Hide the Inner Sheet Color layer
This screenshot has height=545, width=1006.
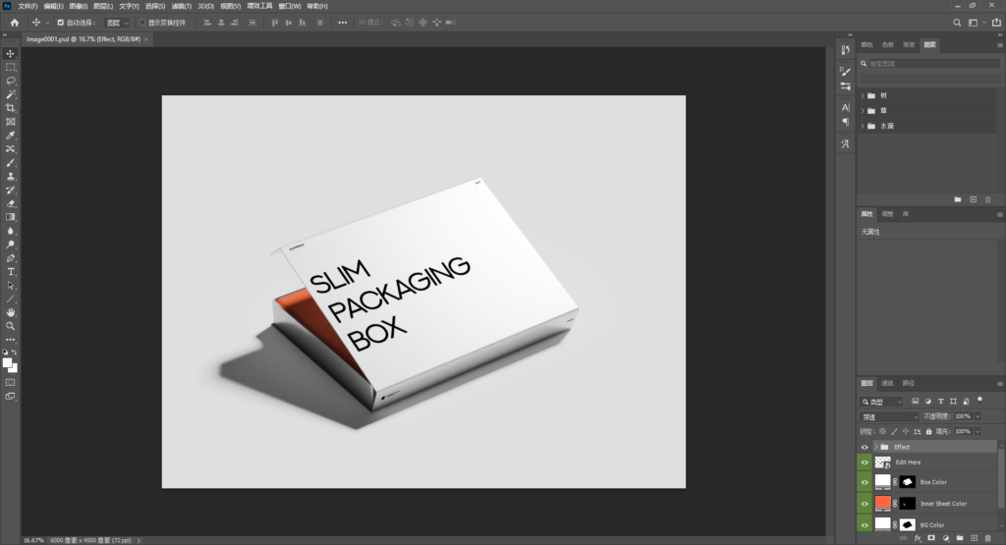(x=865, y=504)
